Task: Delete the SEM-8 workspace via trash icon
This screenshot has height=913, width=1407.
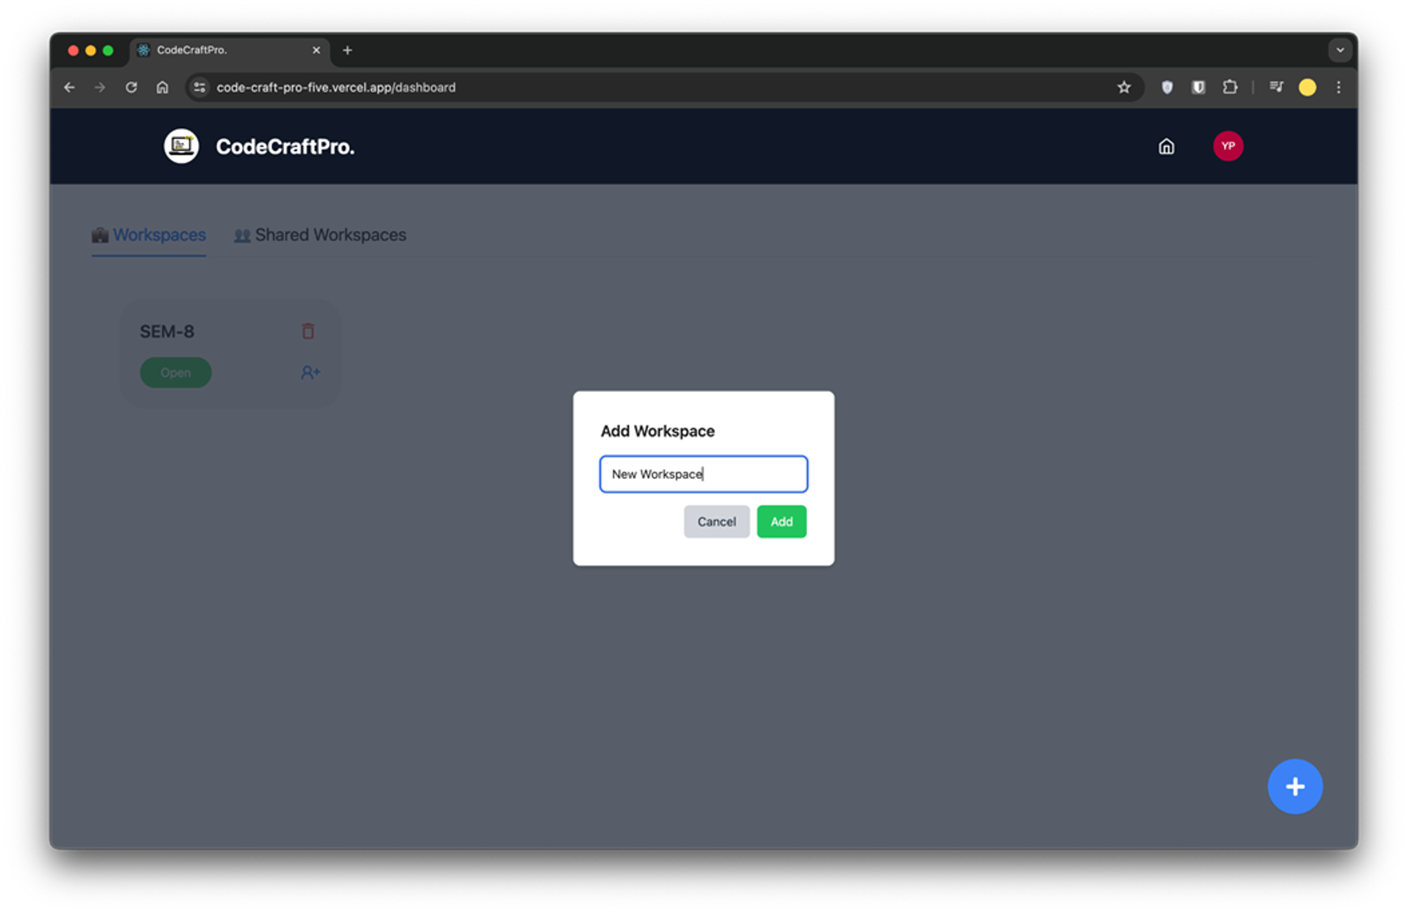Action: pyautogui.click(x=308, y=331)
